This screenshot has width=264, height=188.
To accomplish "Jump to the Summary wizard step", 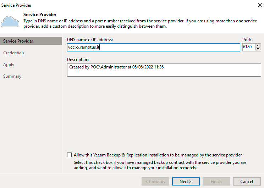I will tap(12, 76).
